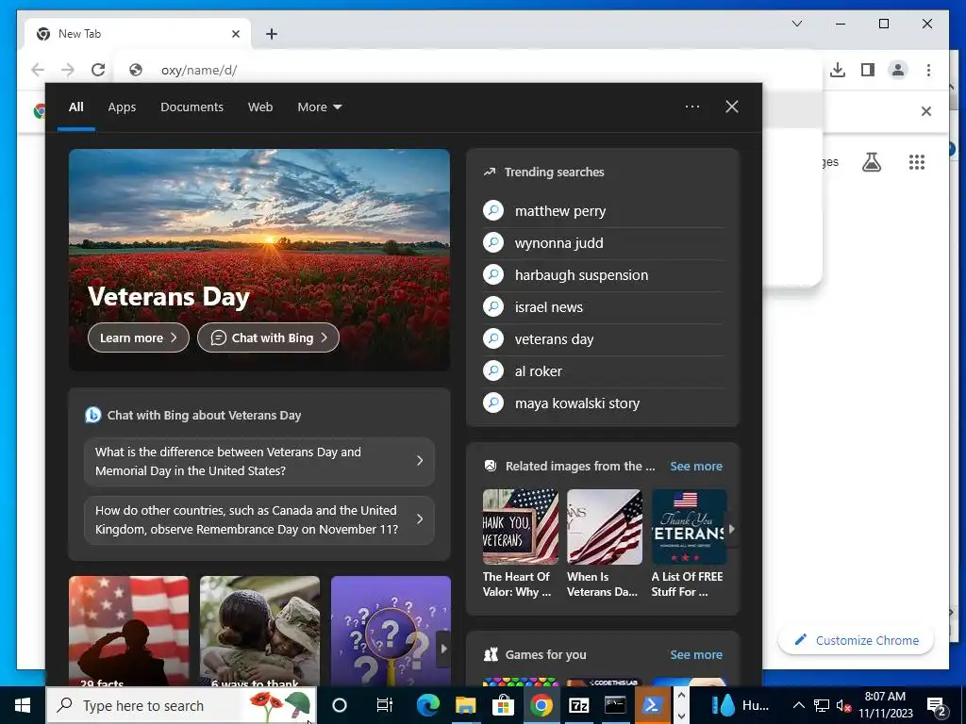
Task: Open Veterans Day vs Memorial Day question
Action: tap(258, 461)
